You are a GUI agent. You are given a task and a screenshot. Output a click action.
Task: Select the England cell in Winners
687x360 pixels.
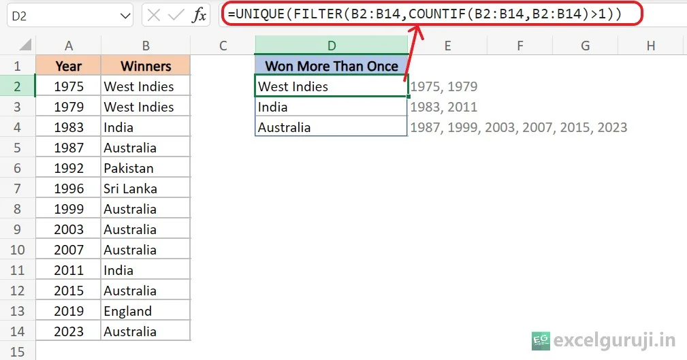146,311
